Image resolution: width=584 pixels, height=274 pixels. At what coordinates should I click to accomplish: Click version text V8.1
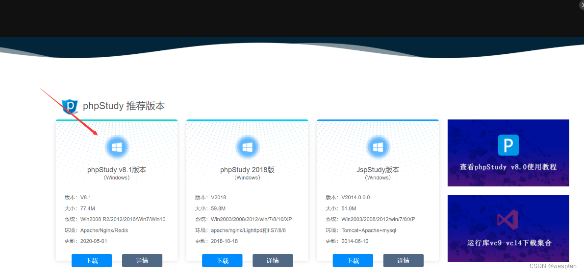coord(86,197)
